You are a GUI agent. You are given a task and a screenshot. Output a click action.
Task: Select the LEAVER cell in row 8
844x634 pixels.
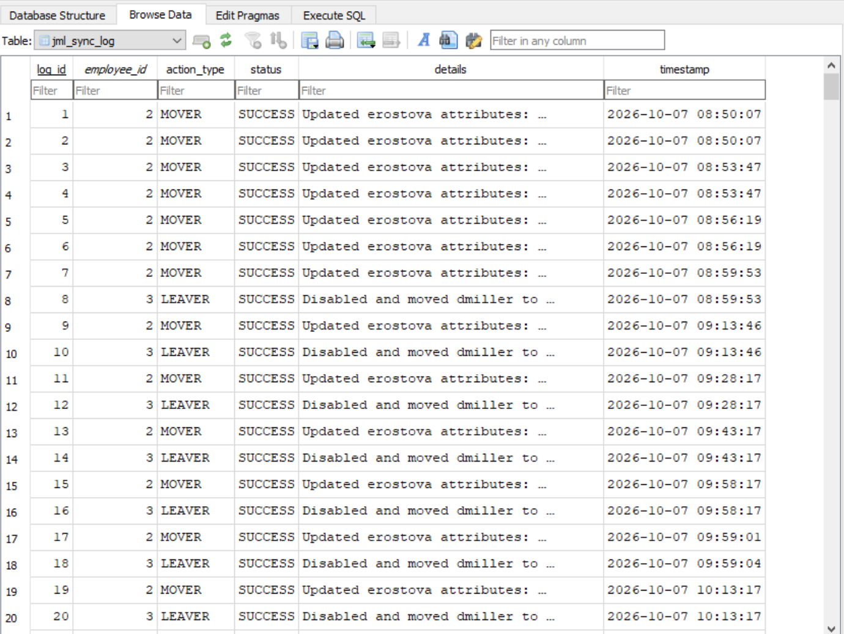point(196,300)
